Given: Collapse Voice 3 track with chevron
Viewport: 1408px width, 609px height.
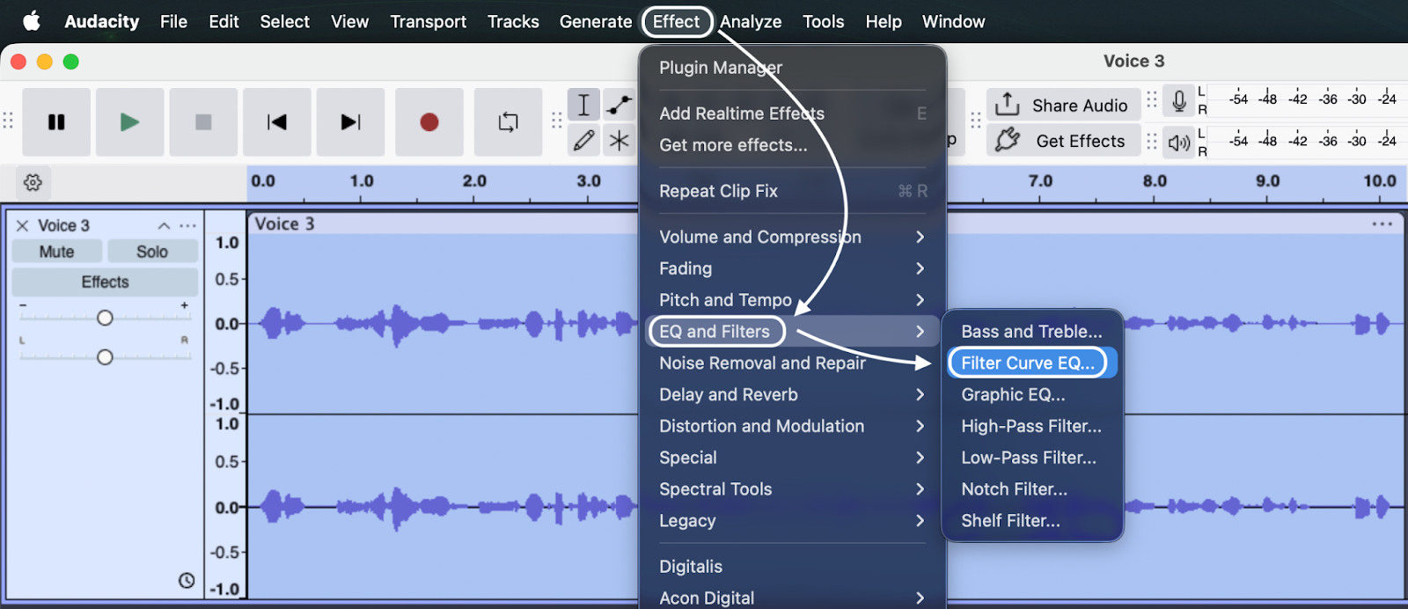Looking at the screenshot, I should [164, 226].
